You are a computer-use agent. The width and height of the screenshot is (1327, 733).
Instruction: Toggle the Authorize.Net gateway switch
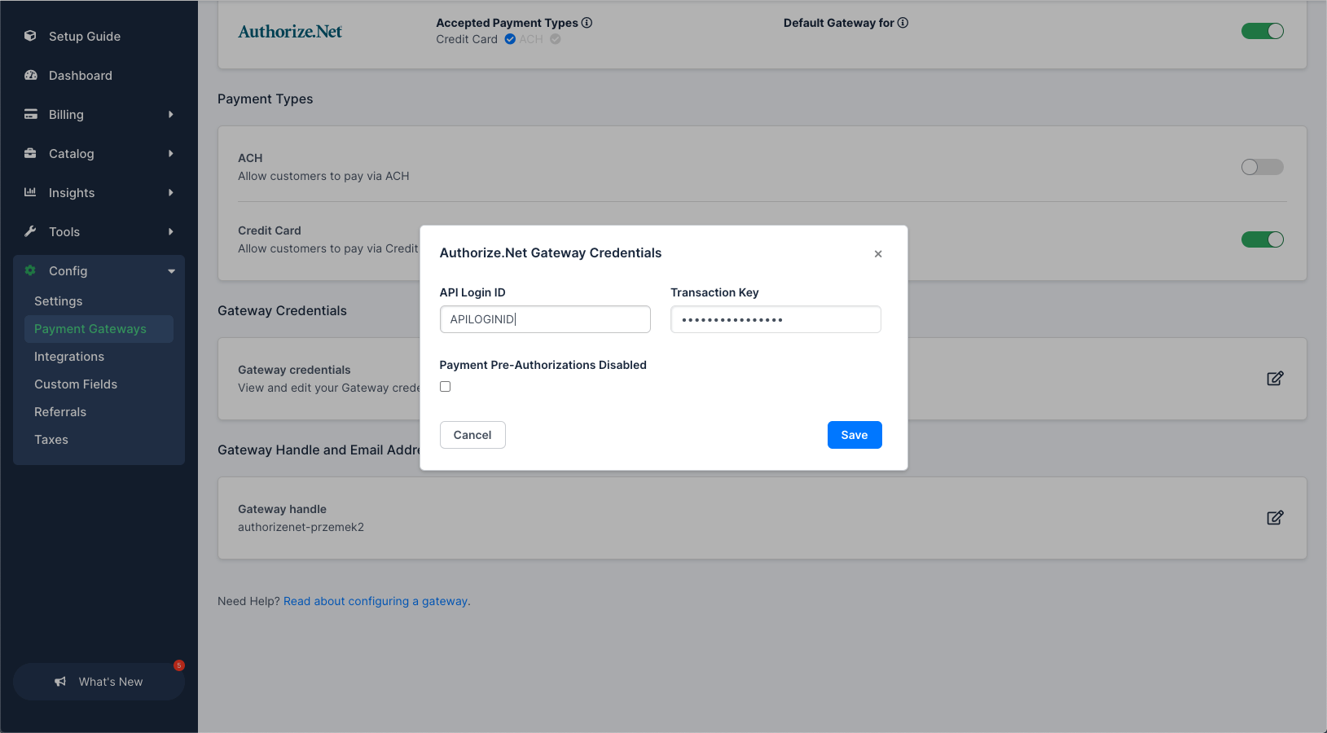(x=1263, y=31)
